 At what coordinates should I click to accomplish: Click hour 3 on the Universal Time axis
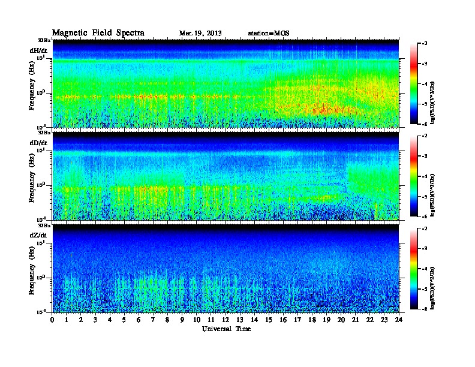tap(95, 320)
